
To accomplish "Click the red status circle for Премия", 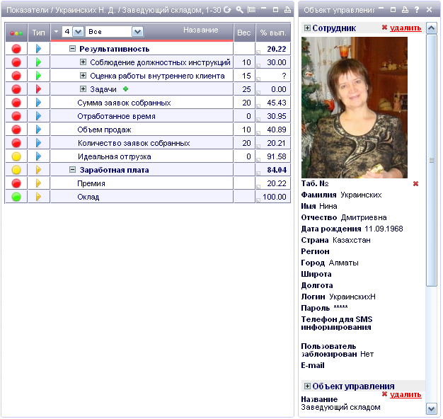I will click(x=16, y=183).
